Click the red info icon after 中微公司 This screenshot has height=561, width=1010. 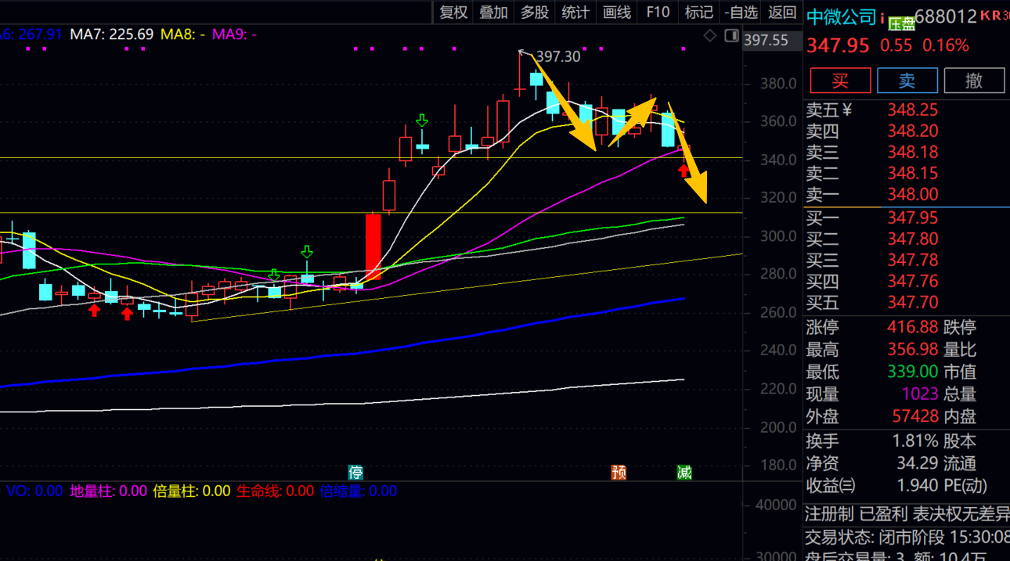pos(882,17)
